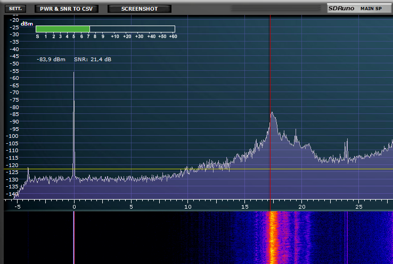Click the MAIN SP window label
This screenshot has width=393, height=264.
click(x=371, y=9)
